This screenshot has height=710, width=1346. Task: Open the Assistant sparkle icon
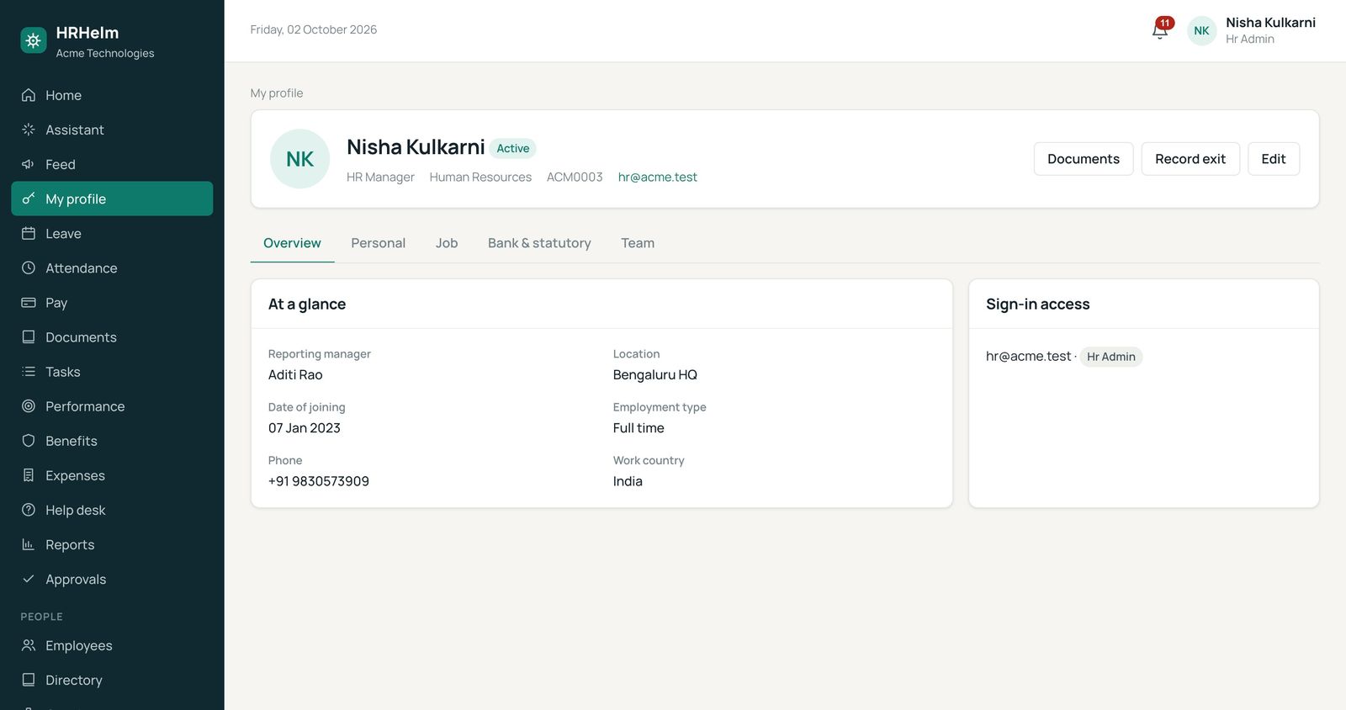(29, 130)
